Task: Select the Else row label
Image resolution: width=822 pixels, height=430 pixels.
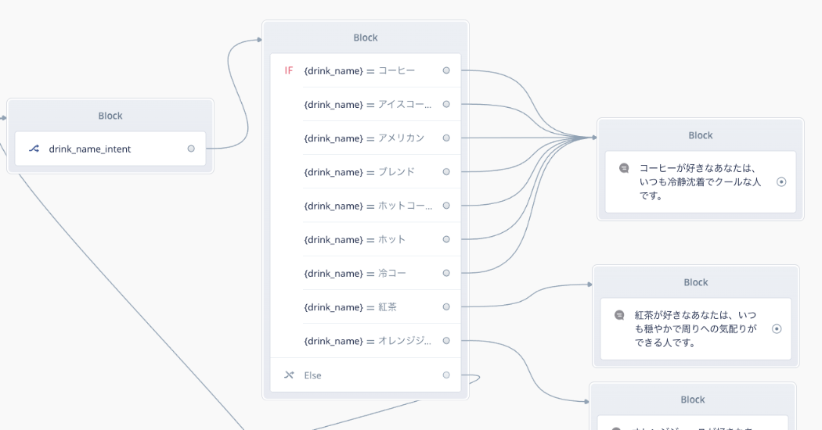Action: (x=312, y=375)
